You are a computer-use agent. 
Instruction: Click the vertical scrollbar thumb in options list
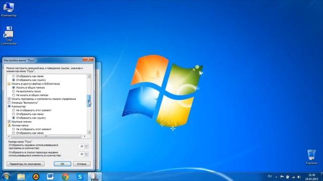(x=89, y=101)
